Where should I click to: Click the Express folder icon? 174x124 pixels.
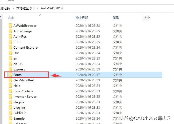pyautogui.click(x=10, y=69)
